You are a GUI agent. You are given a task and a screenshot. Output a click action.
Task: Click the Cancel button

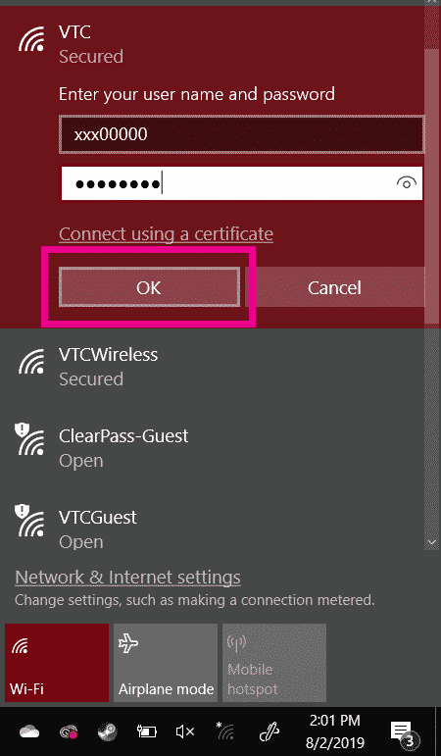[x=334, y=287]
